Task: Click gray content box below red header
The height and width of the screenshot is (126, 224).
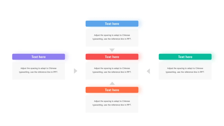Action: tap(112, 71)
